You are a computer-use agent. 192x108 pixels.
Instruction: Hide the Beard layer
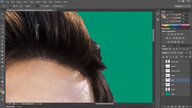coord(163,76)
